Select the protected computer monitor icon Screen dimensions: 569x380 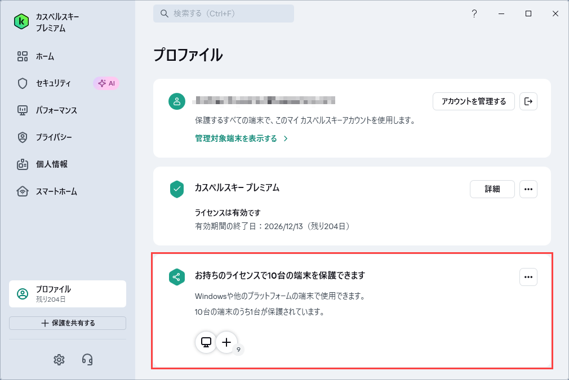coord(206,342)
